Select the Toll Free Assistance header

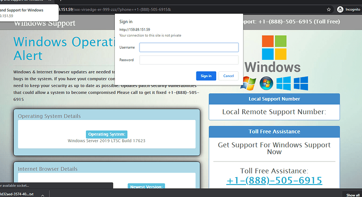(274, 131)
